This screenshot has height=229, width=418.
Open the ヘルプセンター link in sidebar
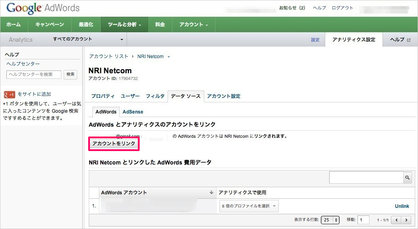click(23, 64)
